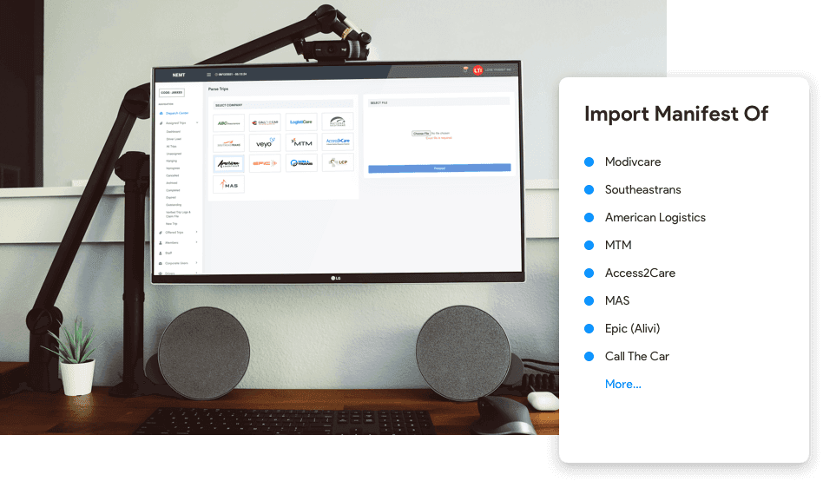Image resolution: width=823 pixels, height=481 pixels.
Task: Select the American Logistics logo tile
Action: point(228,164)
